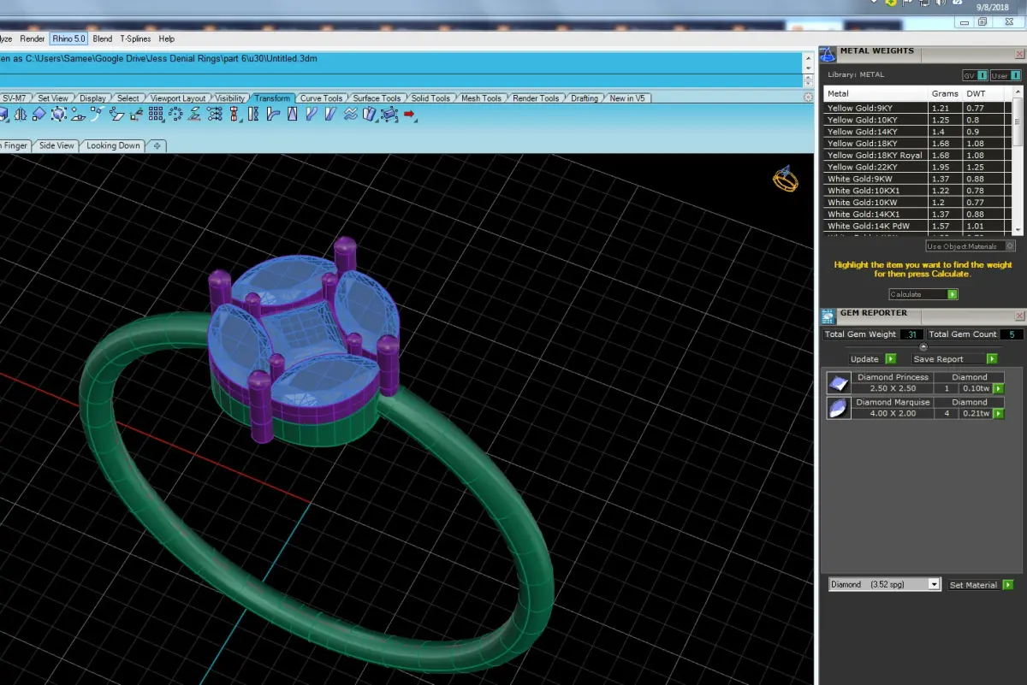Select the Shear tool icon
The width and height of the screenshot is (1027, 685).
pos(331,114)
